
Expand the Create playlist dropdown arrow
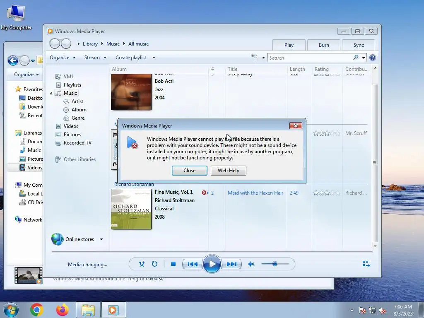point(154,58)
